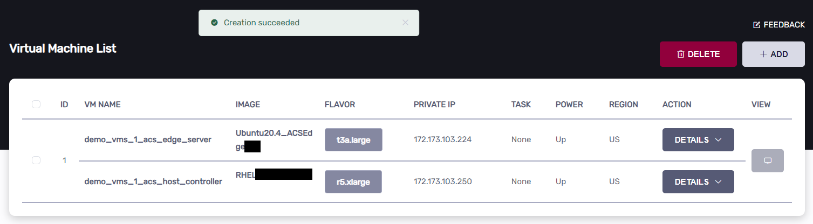Select the demo_vms_1_acs_host_controller name
This screenshot has width=813, height=224.
pos(153,182)
